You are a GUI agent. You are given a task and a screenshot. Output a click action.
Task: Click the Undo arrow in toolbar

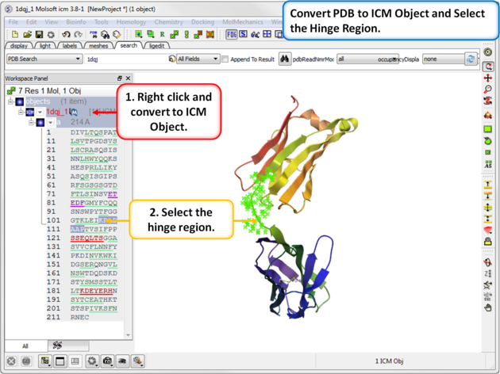pos(64,35)
